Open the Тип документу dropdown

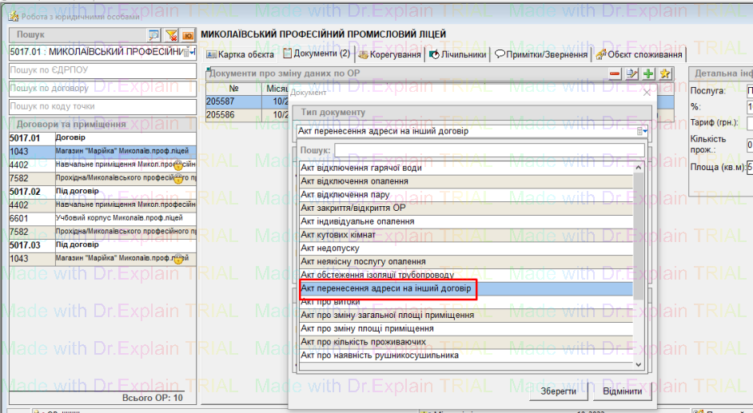(x=641, y=131)
